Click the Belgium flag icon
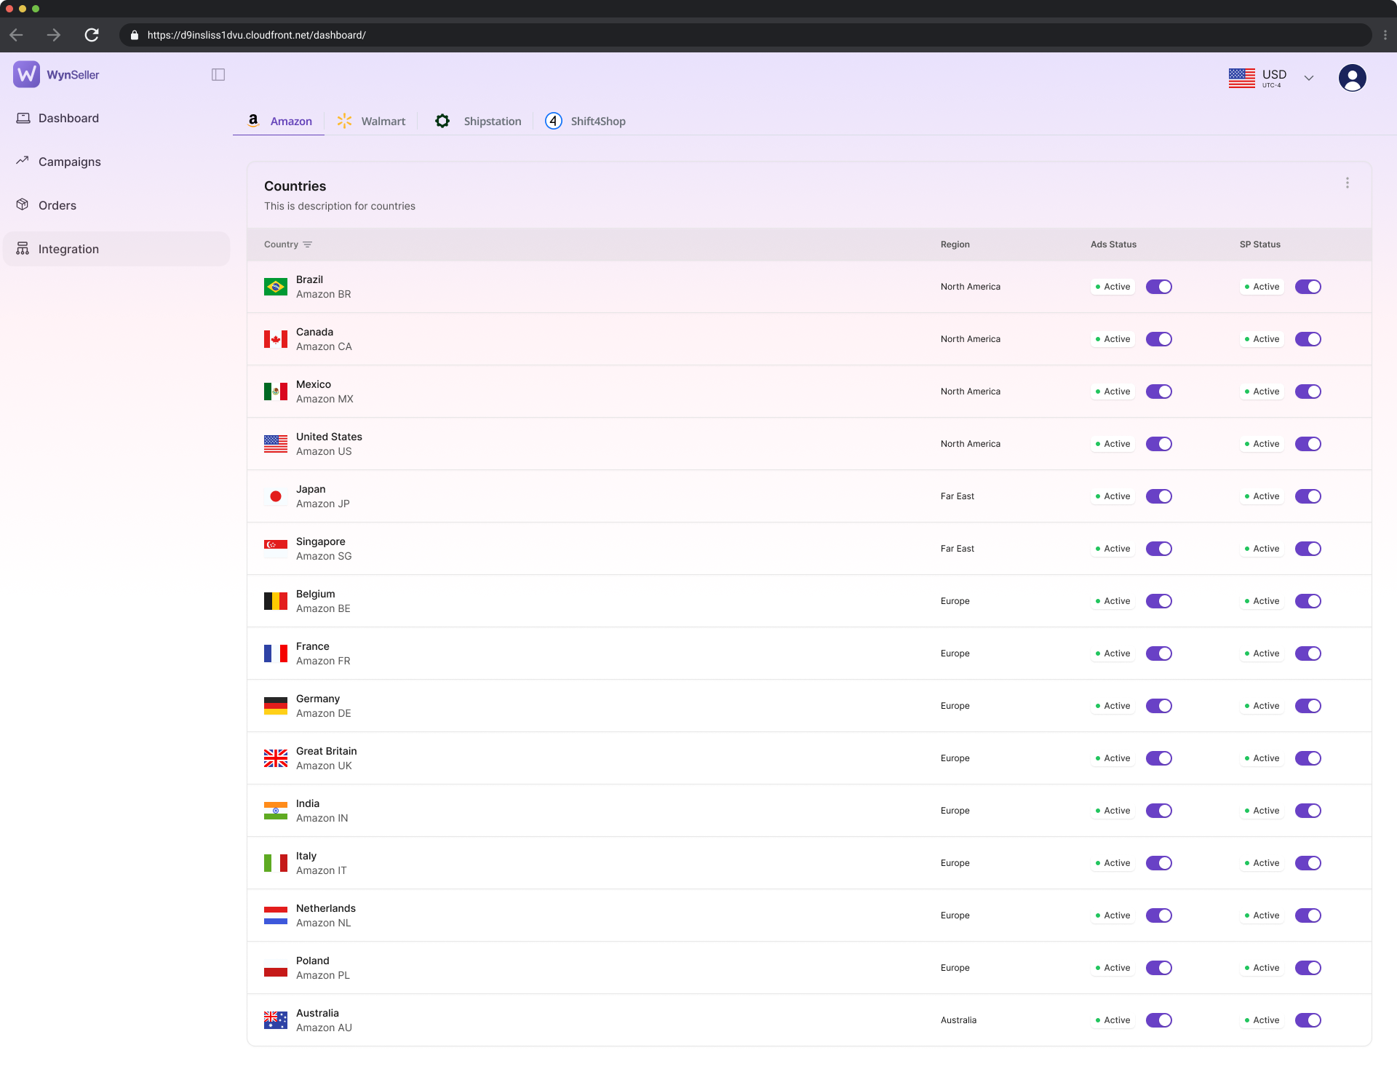Image resolution: width=1397 pixels, height=1077 pixels. tap(275, 601)
